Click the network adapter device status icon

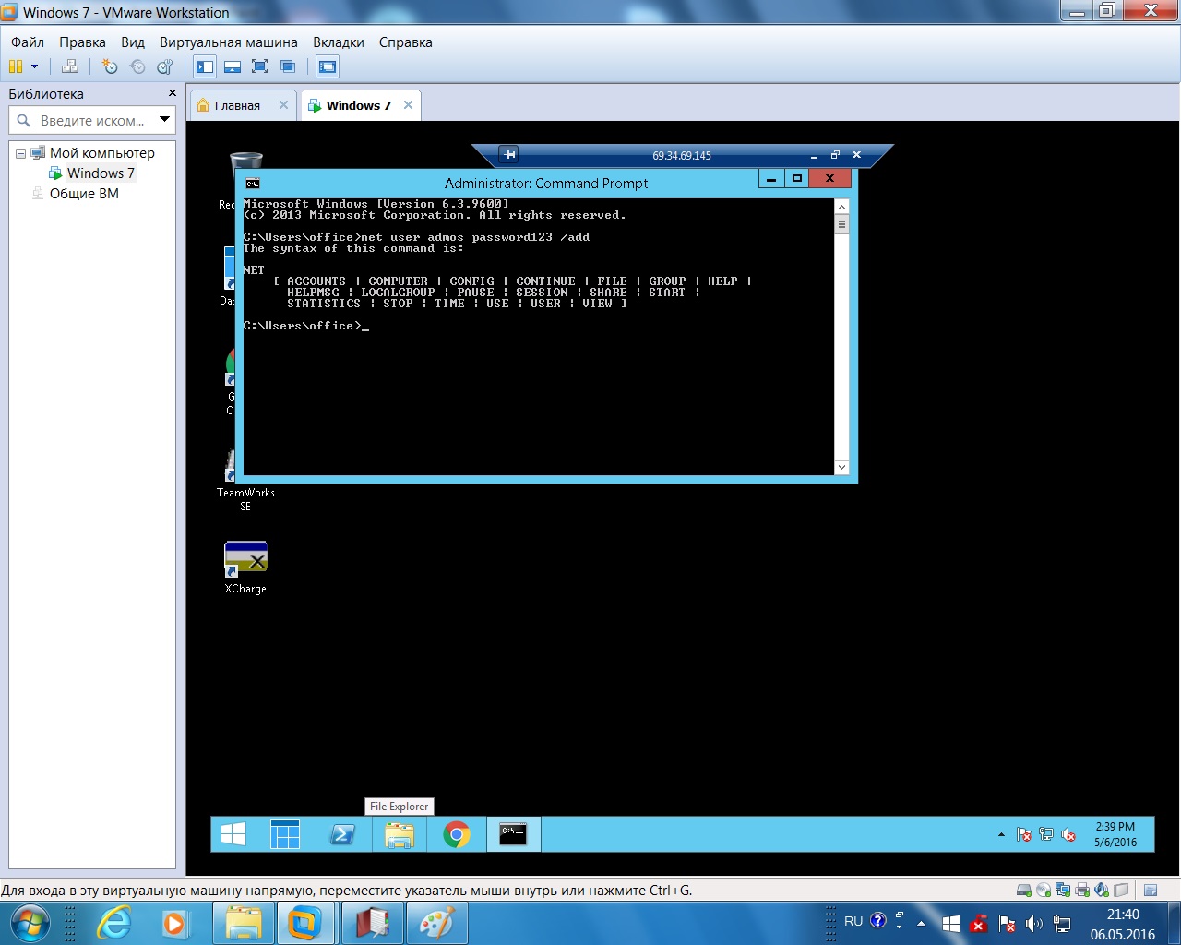(1063, 891)
